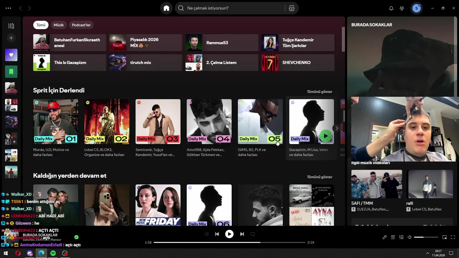Show all of Sprit İçin Derlendi
This screenshot has width=459, height=258.
320,92
